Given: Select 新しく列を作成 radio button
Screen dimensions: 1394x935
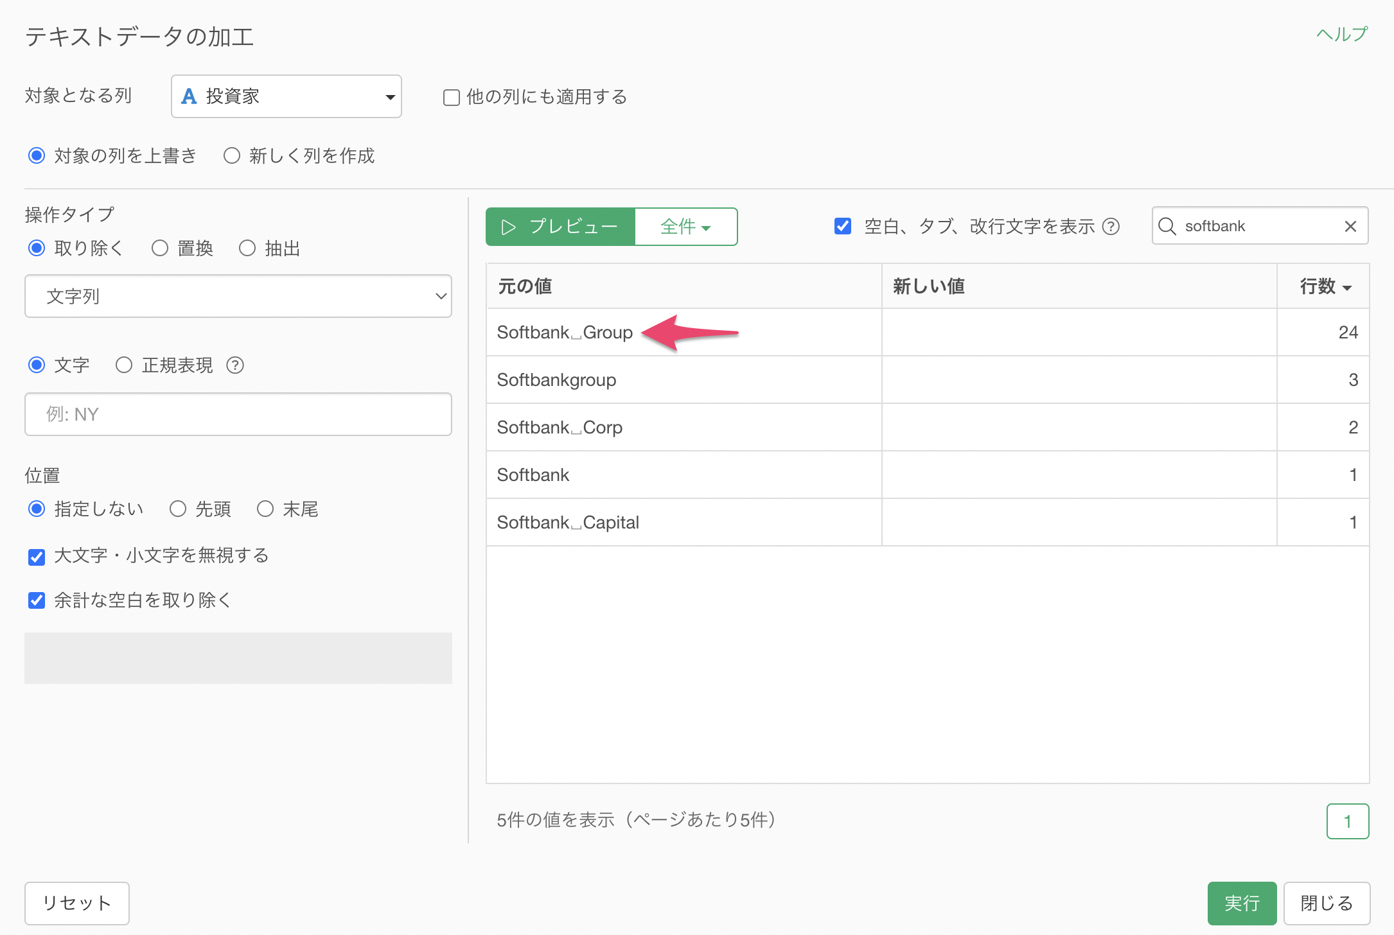Looking at the screenshot, I should point(231,155).
